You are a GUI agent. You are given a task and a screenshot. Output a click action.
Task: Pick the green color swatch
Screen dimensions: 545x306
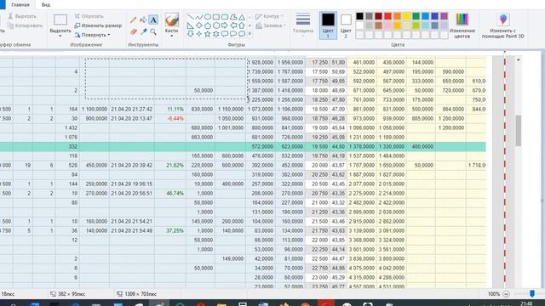pos(416,16)
